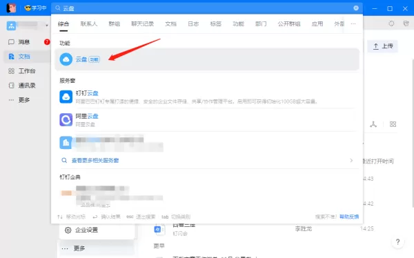Click the 帮助反馈 link
414x258 pixels.
(x=349, y=217)
